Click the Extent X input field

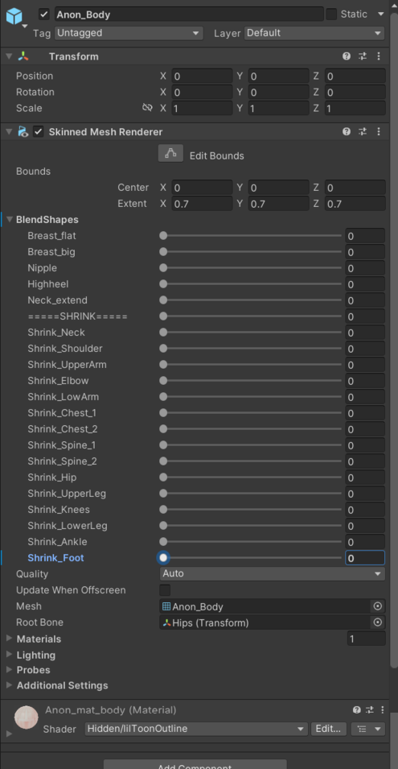tap(202, 204)
